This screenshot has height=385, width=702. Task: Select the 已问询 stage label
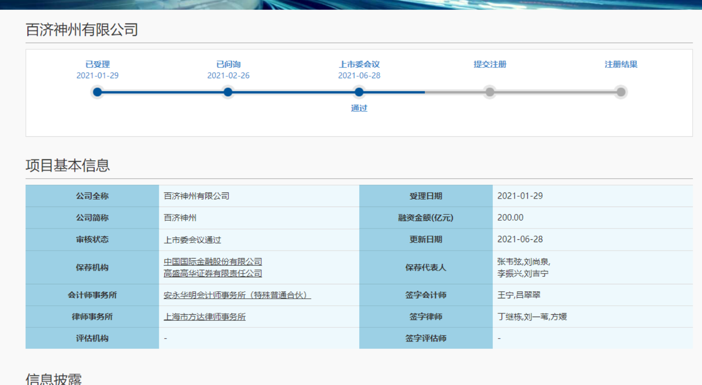click(x=228, y=64)
